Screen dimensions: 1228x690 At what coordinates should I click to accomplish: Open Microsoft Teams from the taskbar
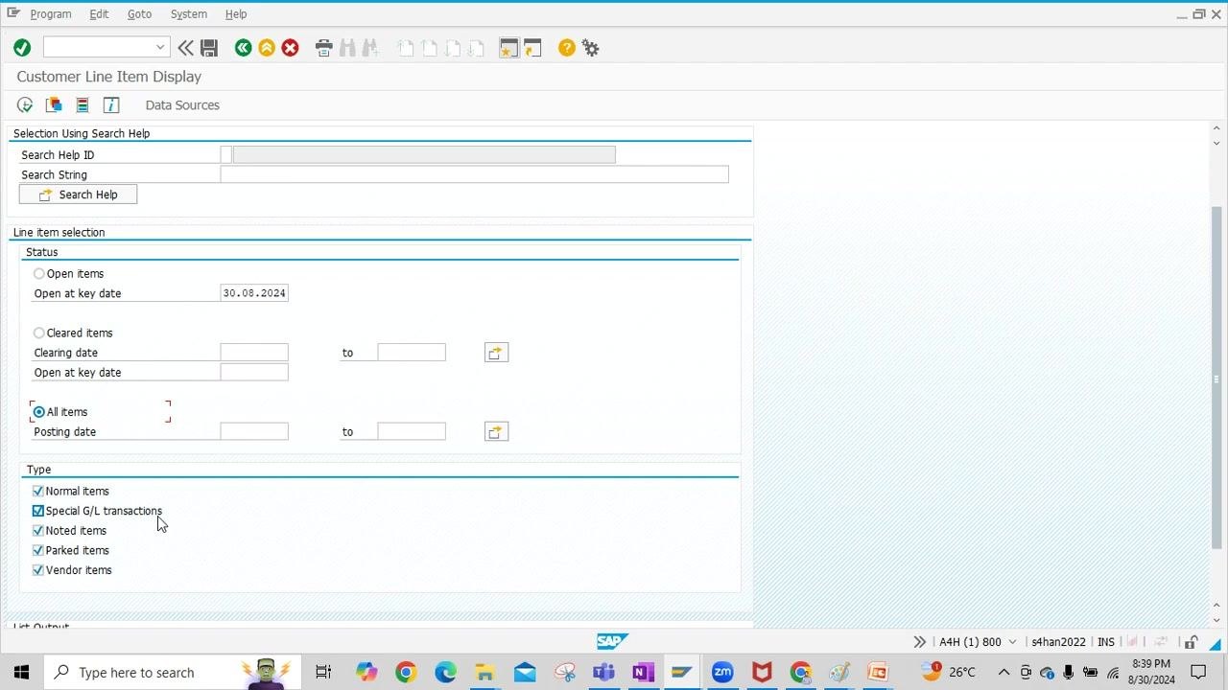point(603,672)
